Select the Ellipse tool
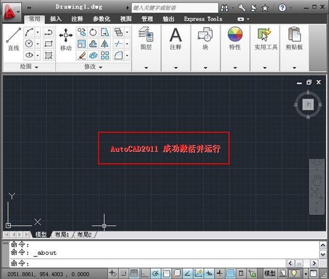 coord(29,55)
